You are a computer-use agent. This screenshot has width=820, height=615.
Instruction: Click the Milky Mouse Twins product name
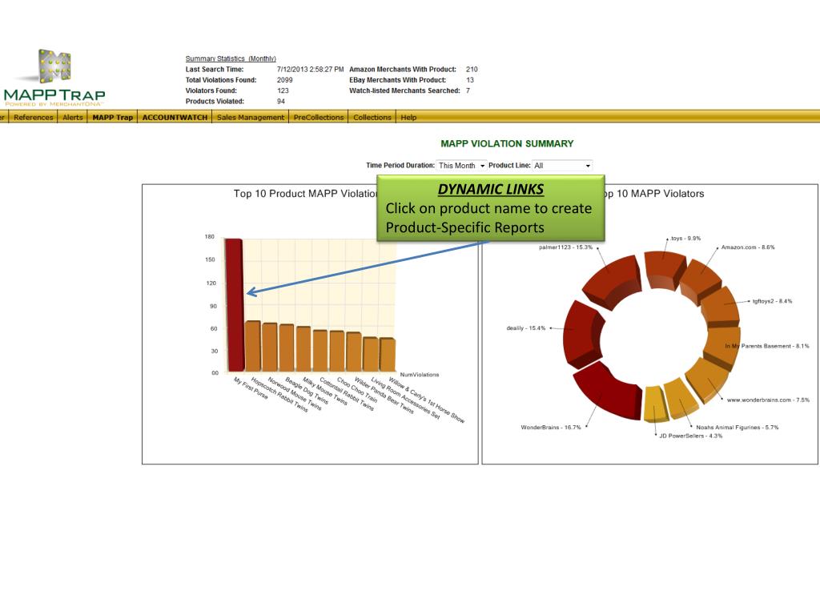[x=325, y=391]
